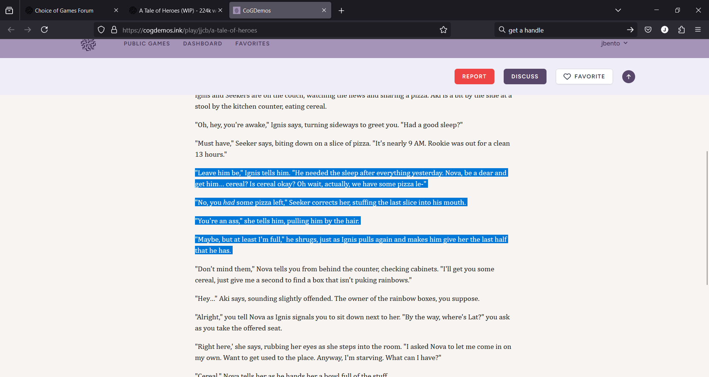Click the search magnifier icon in the search bar
Viewport: 709px width, 377px height.
[502, 30]
